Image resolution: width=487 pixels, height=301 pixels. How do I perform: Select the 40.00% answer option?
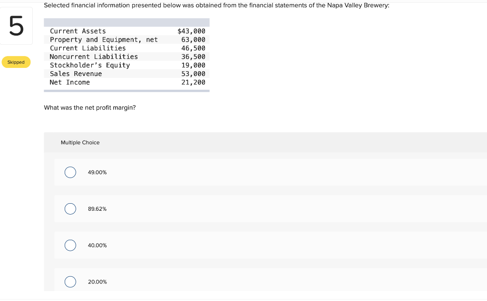tap(70, 245)
